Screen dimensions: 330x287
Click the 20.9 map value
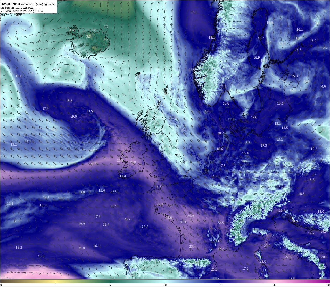pyautogui.click(x=183, y=222)
